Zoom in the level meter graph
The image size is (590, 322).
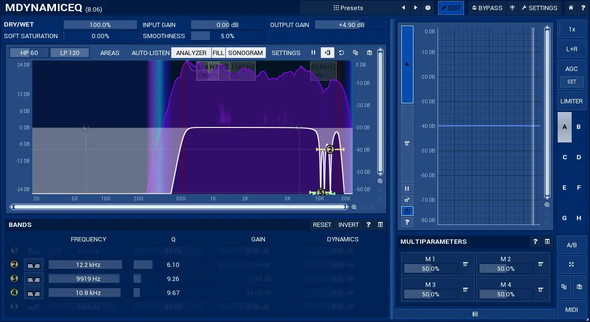click(547, 205)
